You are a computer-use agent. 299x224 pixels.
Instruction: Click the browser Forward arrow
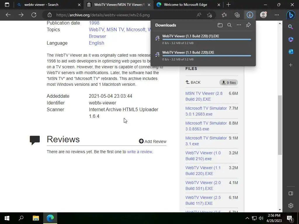(x=21, y=15)
